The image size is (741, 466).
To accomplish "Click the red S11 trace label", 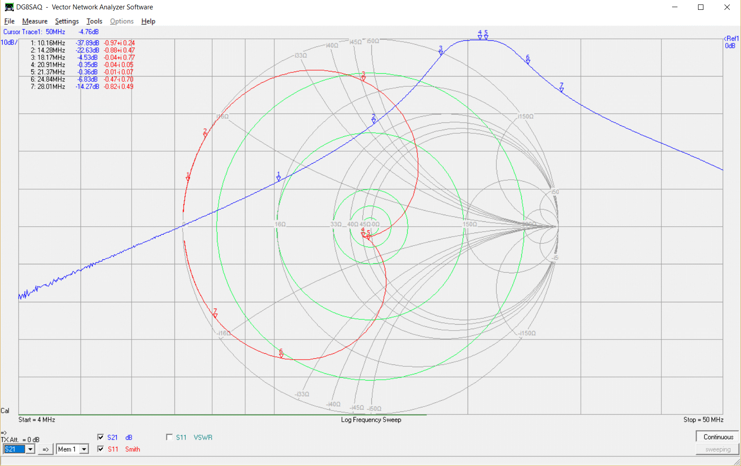I will (x=113, y=449).
